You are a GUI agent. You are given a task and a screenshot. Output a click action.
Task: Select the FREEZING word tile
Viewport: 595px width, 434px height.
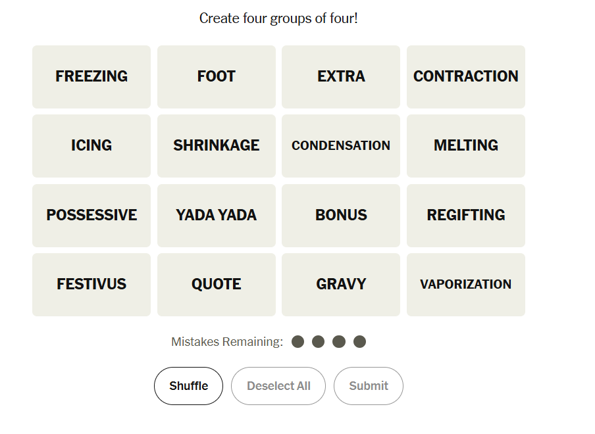tap(91, 77)
